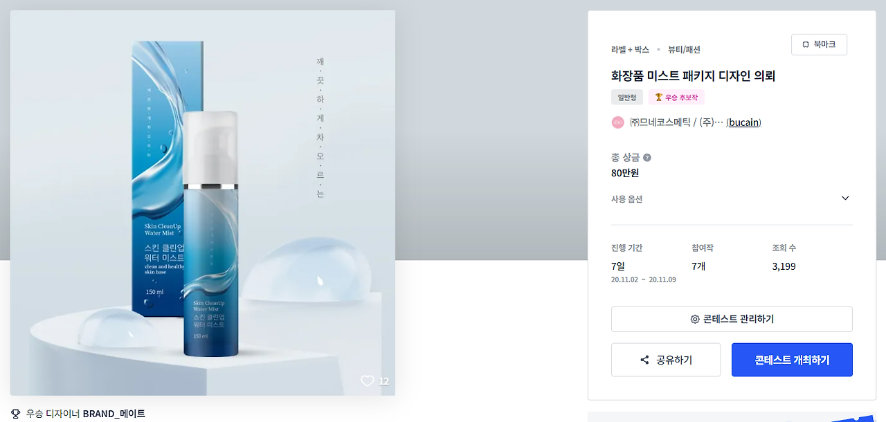Screen dimensions: 886x422
Task: Click the 일반형 tag
Action: (x=627, y=98)
